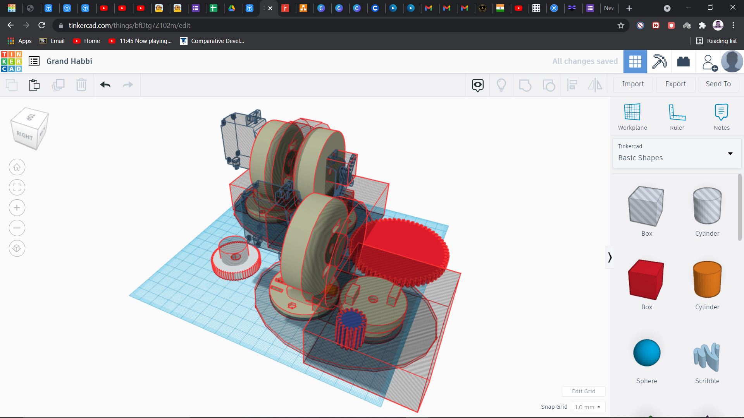Click the fit all objects to view icon
This screenshot has width=744, height=418.
point(17,187)
